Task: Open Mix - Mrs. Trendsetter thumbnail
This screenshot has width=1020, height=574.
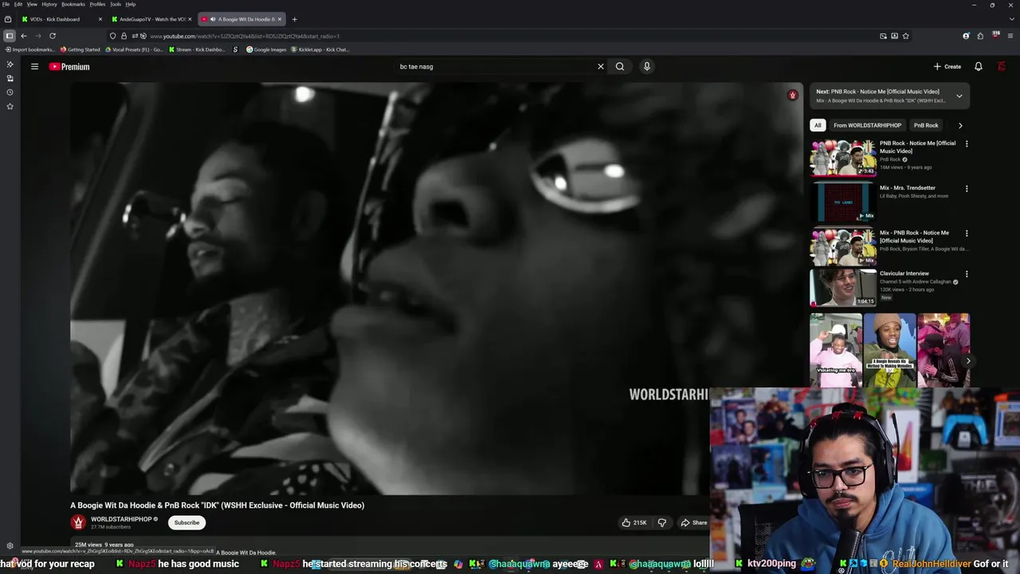Action: pos(843,202)
